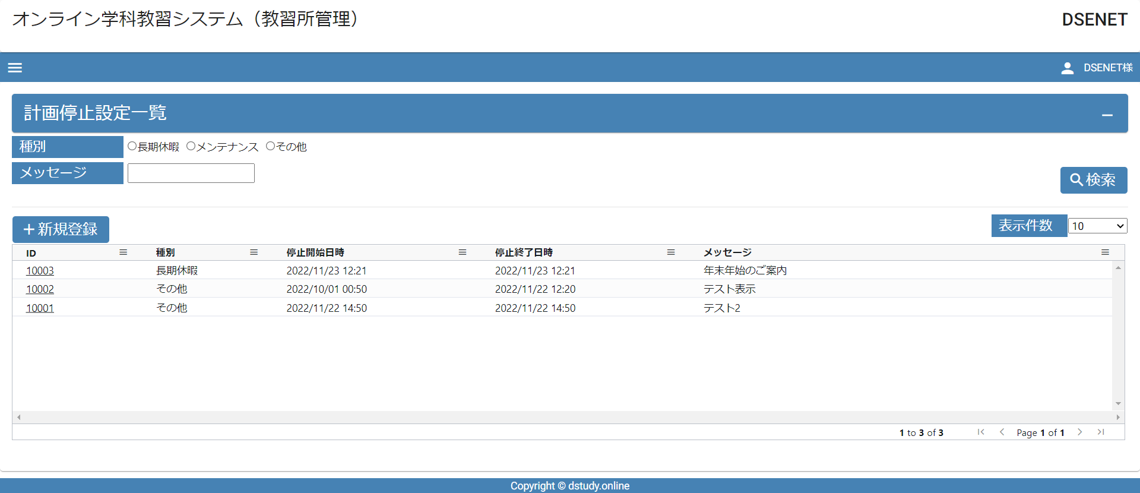
Task: Click the DSENET user profile icon
Action: (1067, 68)
